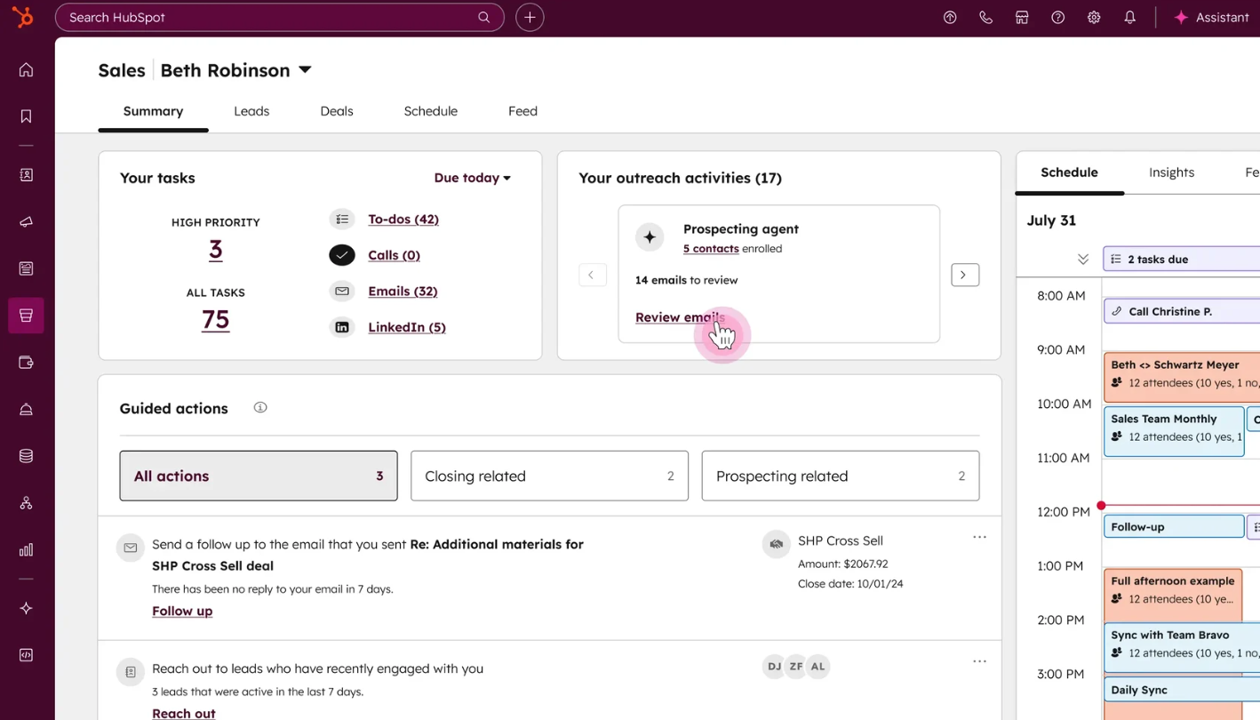Open the Commerce wallet icon in sidebar

pyautogui.click(x=26, y=363)
